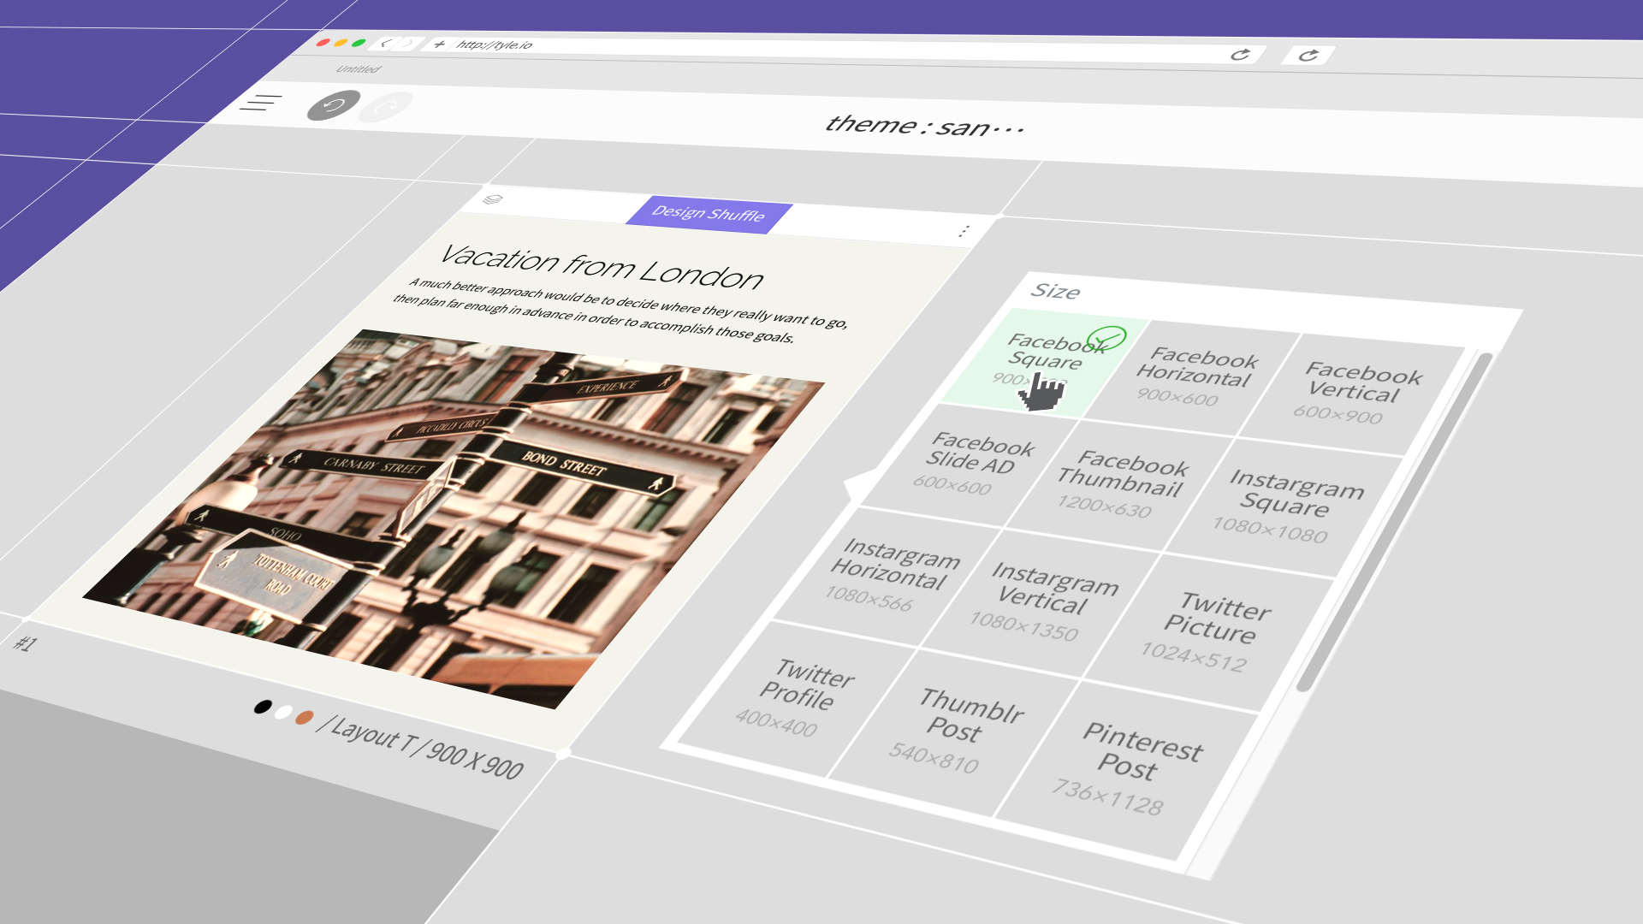Viewport: 1643px width, 924px height.
Task: Click the browser back arrow
Action: [387, 43]
